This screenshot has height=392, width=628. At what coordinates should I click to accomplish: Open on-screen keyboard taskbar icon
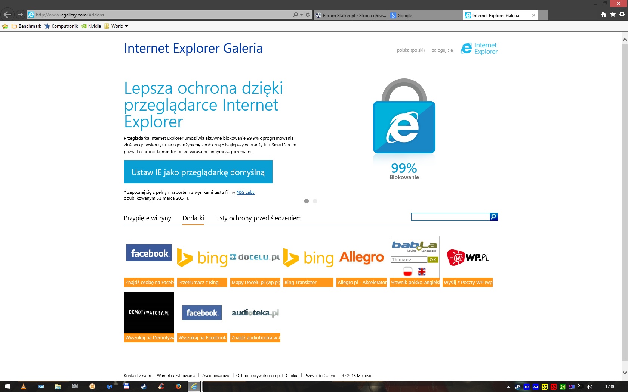click(41, 386)
